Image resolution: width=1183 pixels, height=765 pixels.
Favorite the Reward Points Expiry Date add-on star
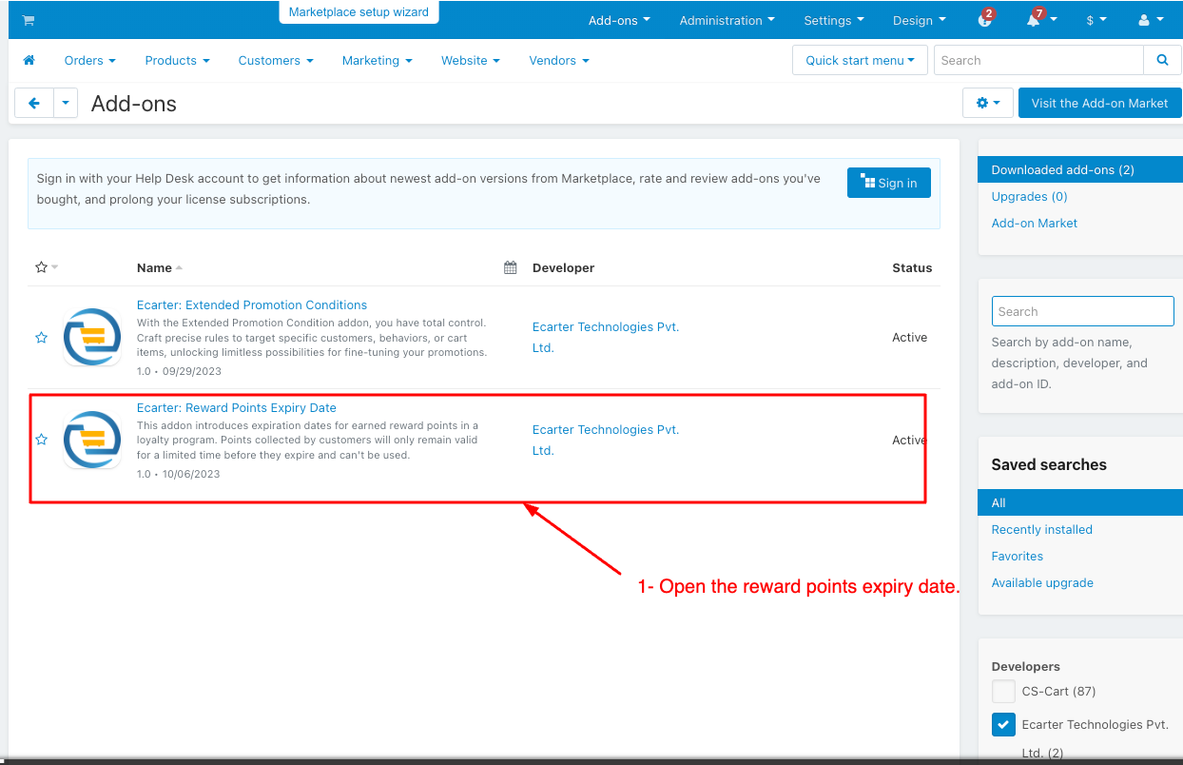(41, 440)
